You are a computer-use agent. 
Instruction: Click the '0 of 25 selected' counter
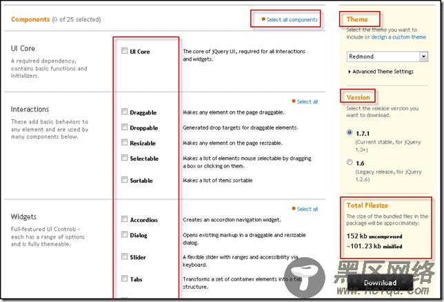[x=77, y=19]
